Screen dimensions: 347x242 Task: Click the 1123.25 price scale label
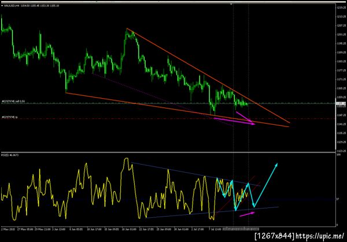click(x=341, y=151)
